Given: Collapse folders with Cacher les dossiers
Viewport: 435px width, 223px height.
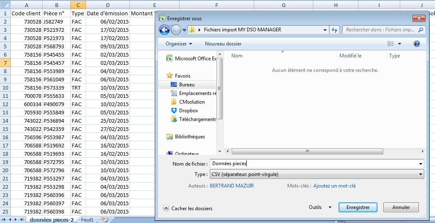Looking at the screenshot, I should (187, 208).
